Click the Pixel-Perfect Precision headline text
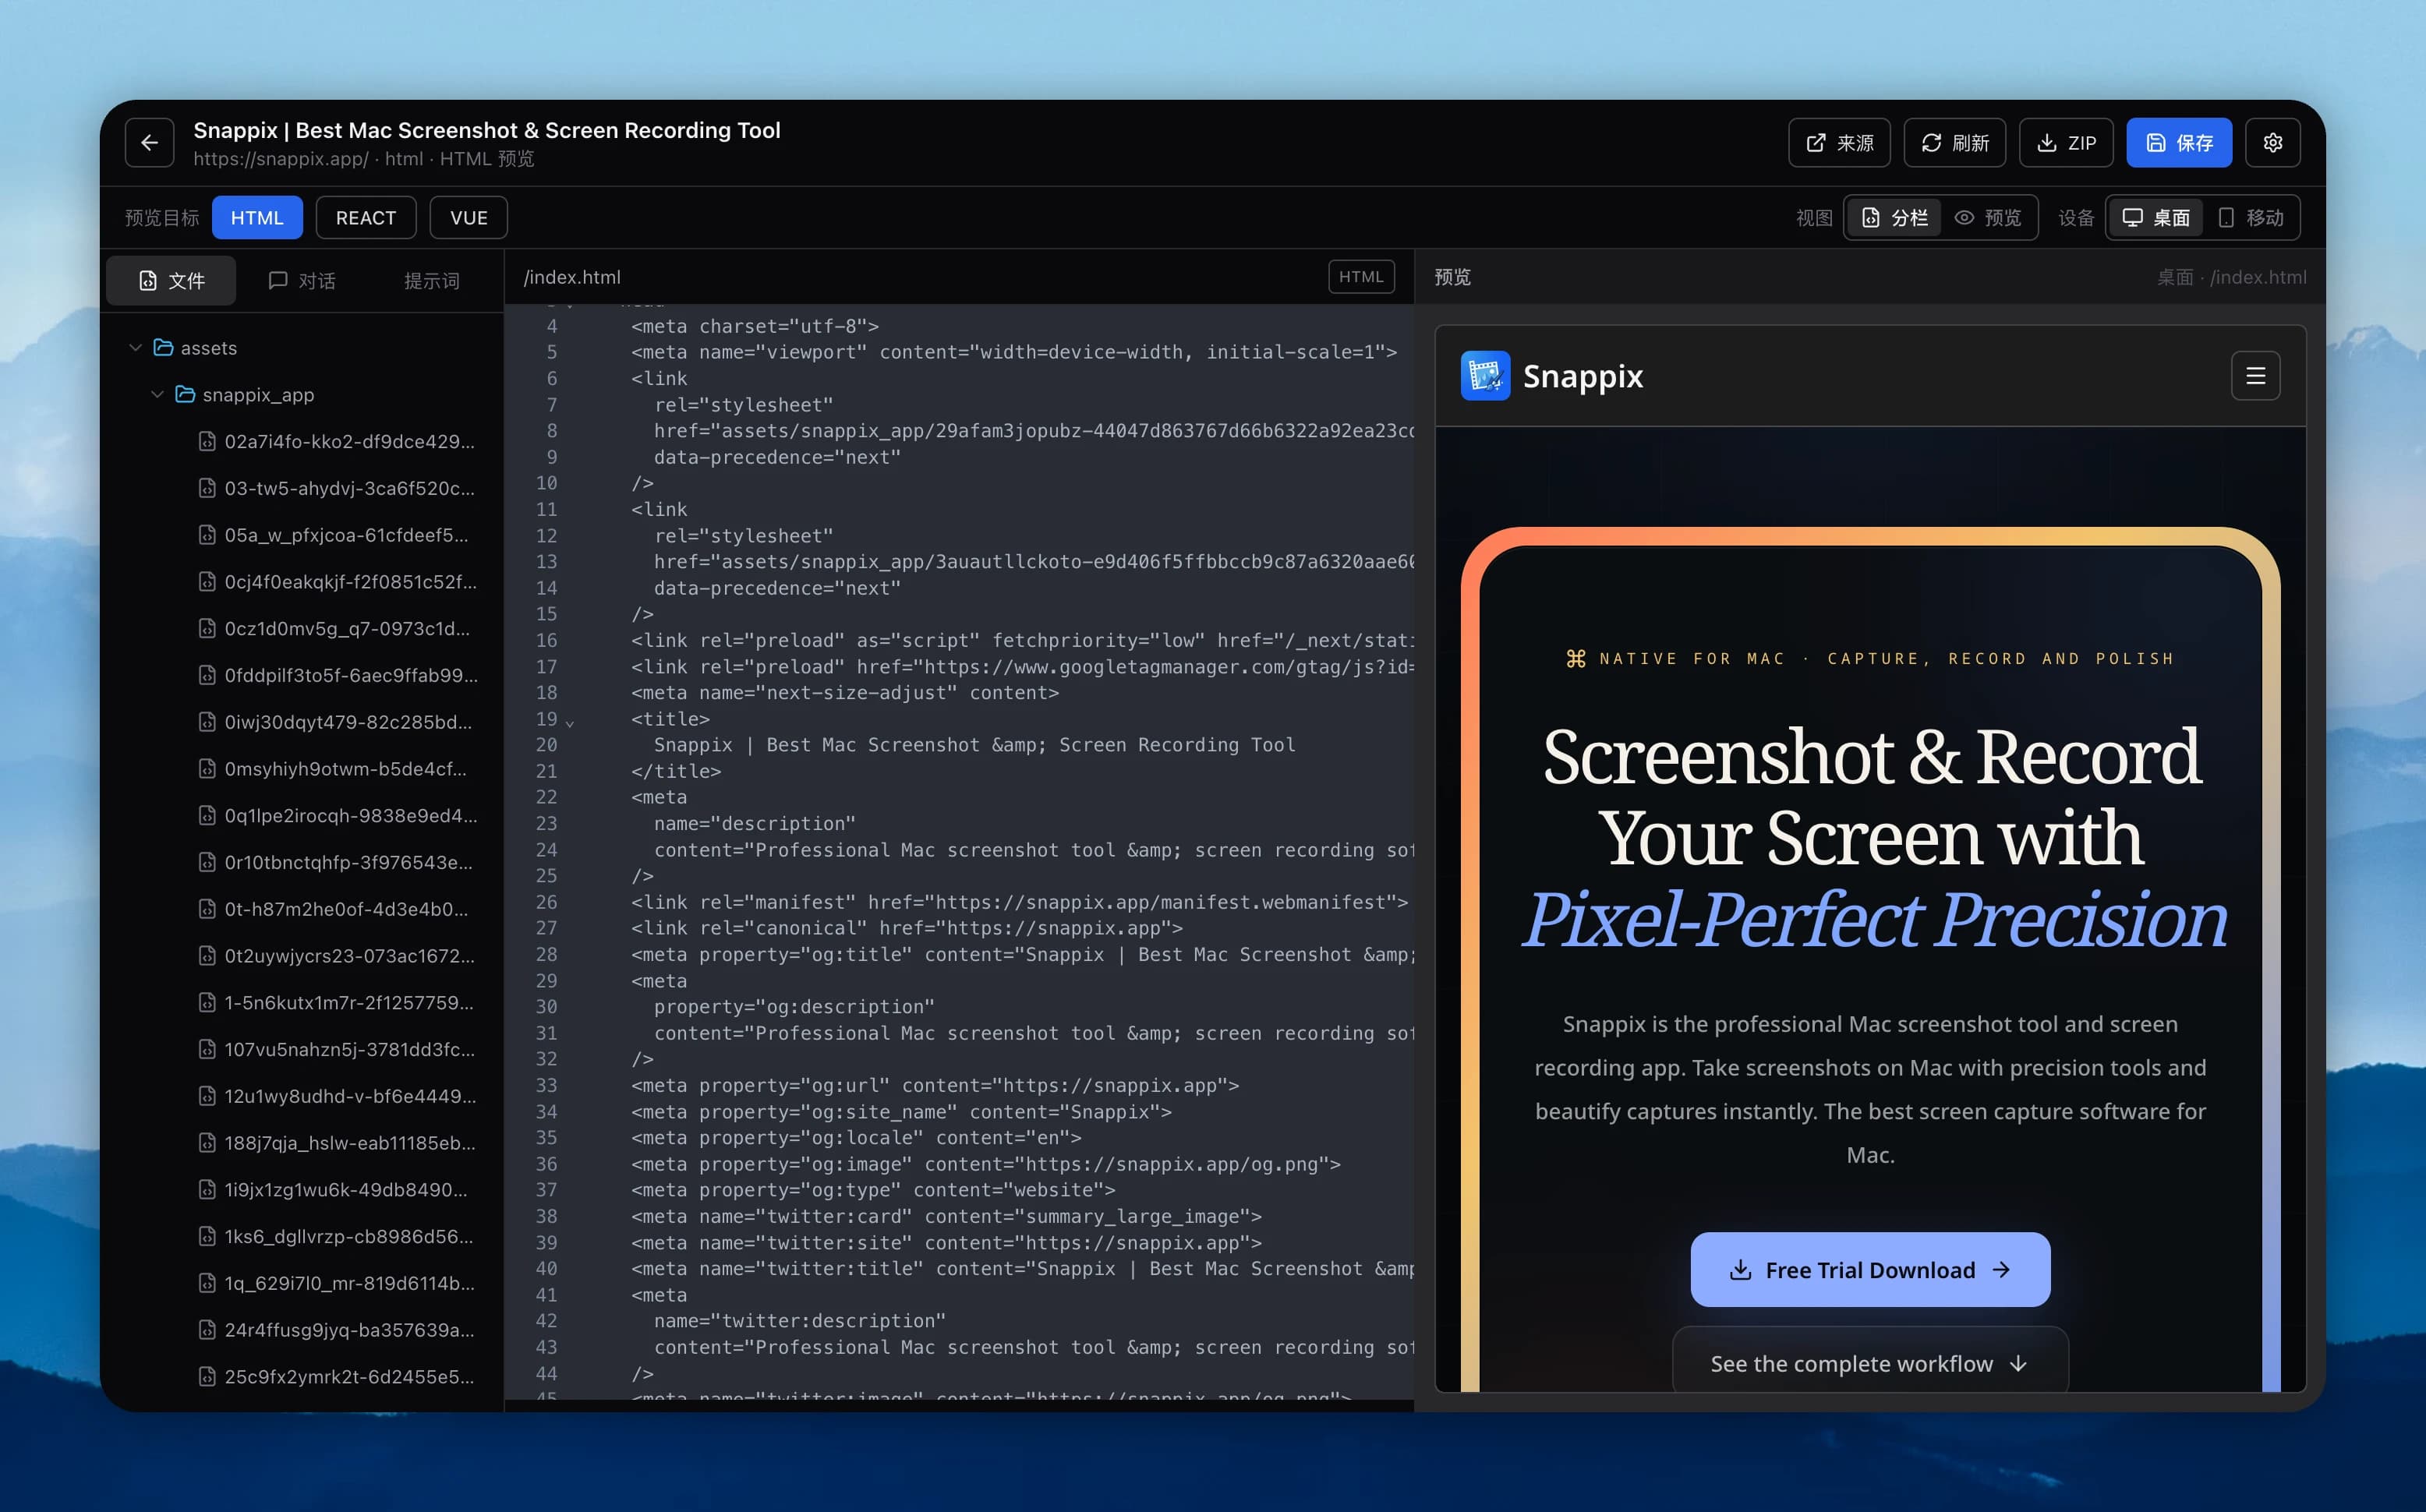 pyautogui.click(x=1873, y=920)
